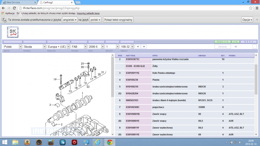Viewport: 260px width, 146px height.
Task: Open File Explorer from the taskbar
Action: (x=15, y=142)
